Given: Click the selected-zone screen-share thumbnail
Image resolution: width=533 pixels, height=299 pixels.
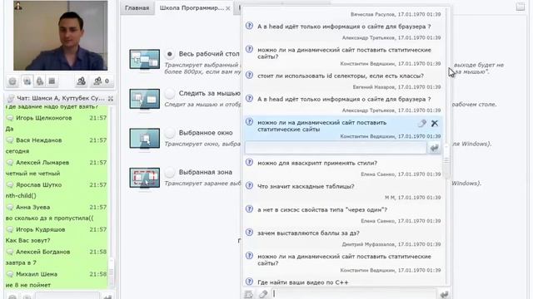Looking at the screenshot, I should 144,178.
